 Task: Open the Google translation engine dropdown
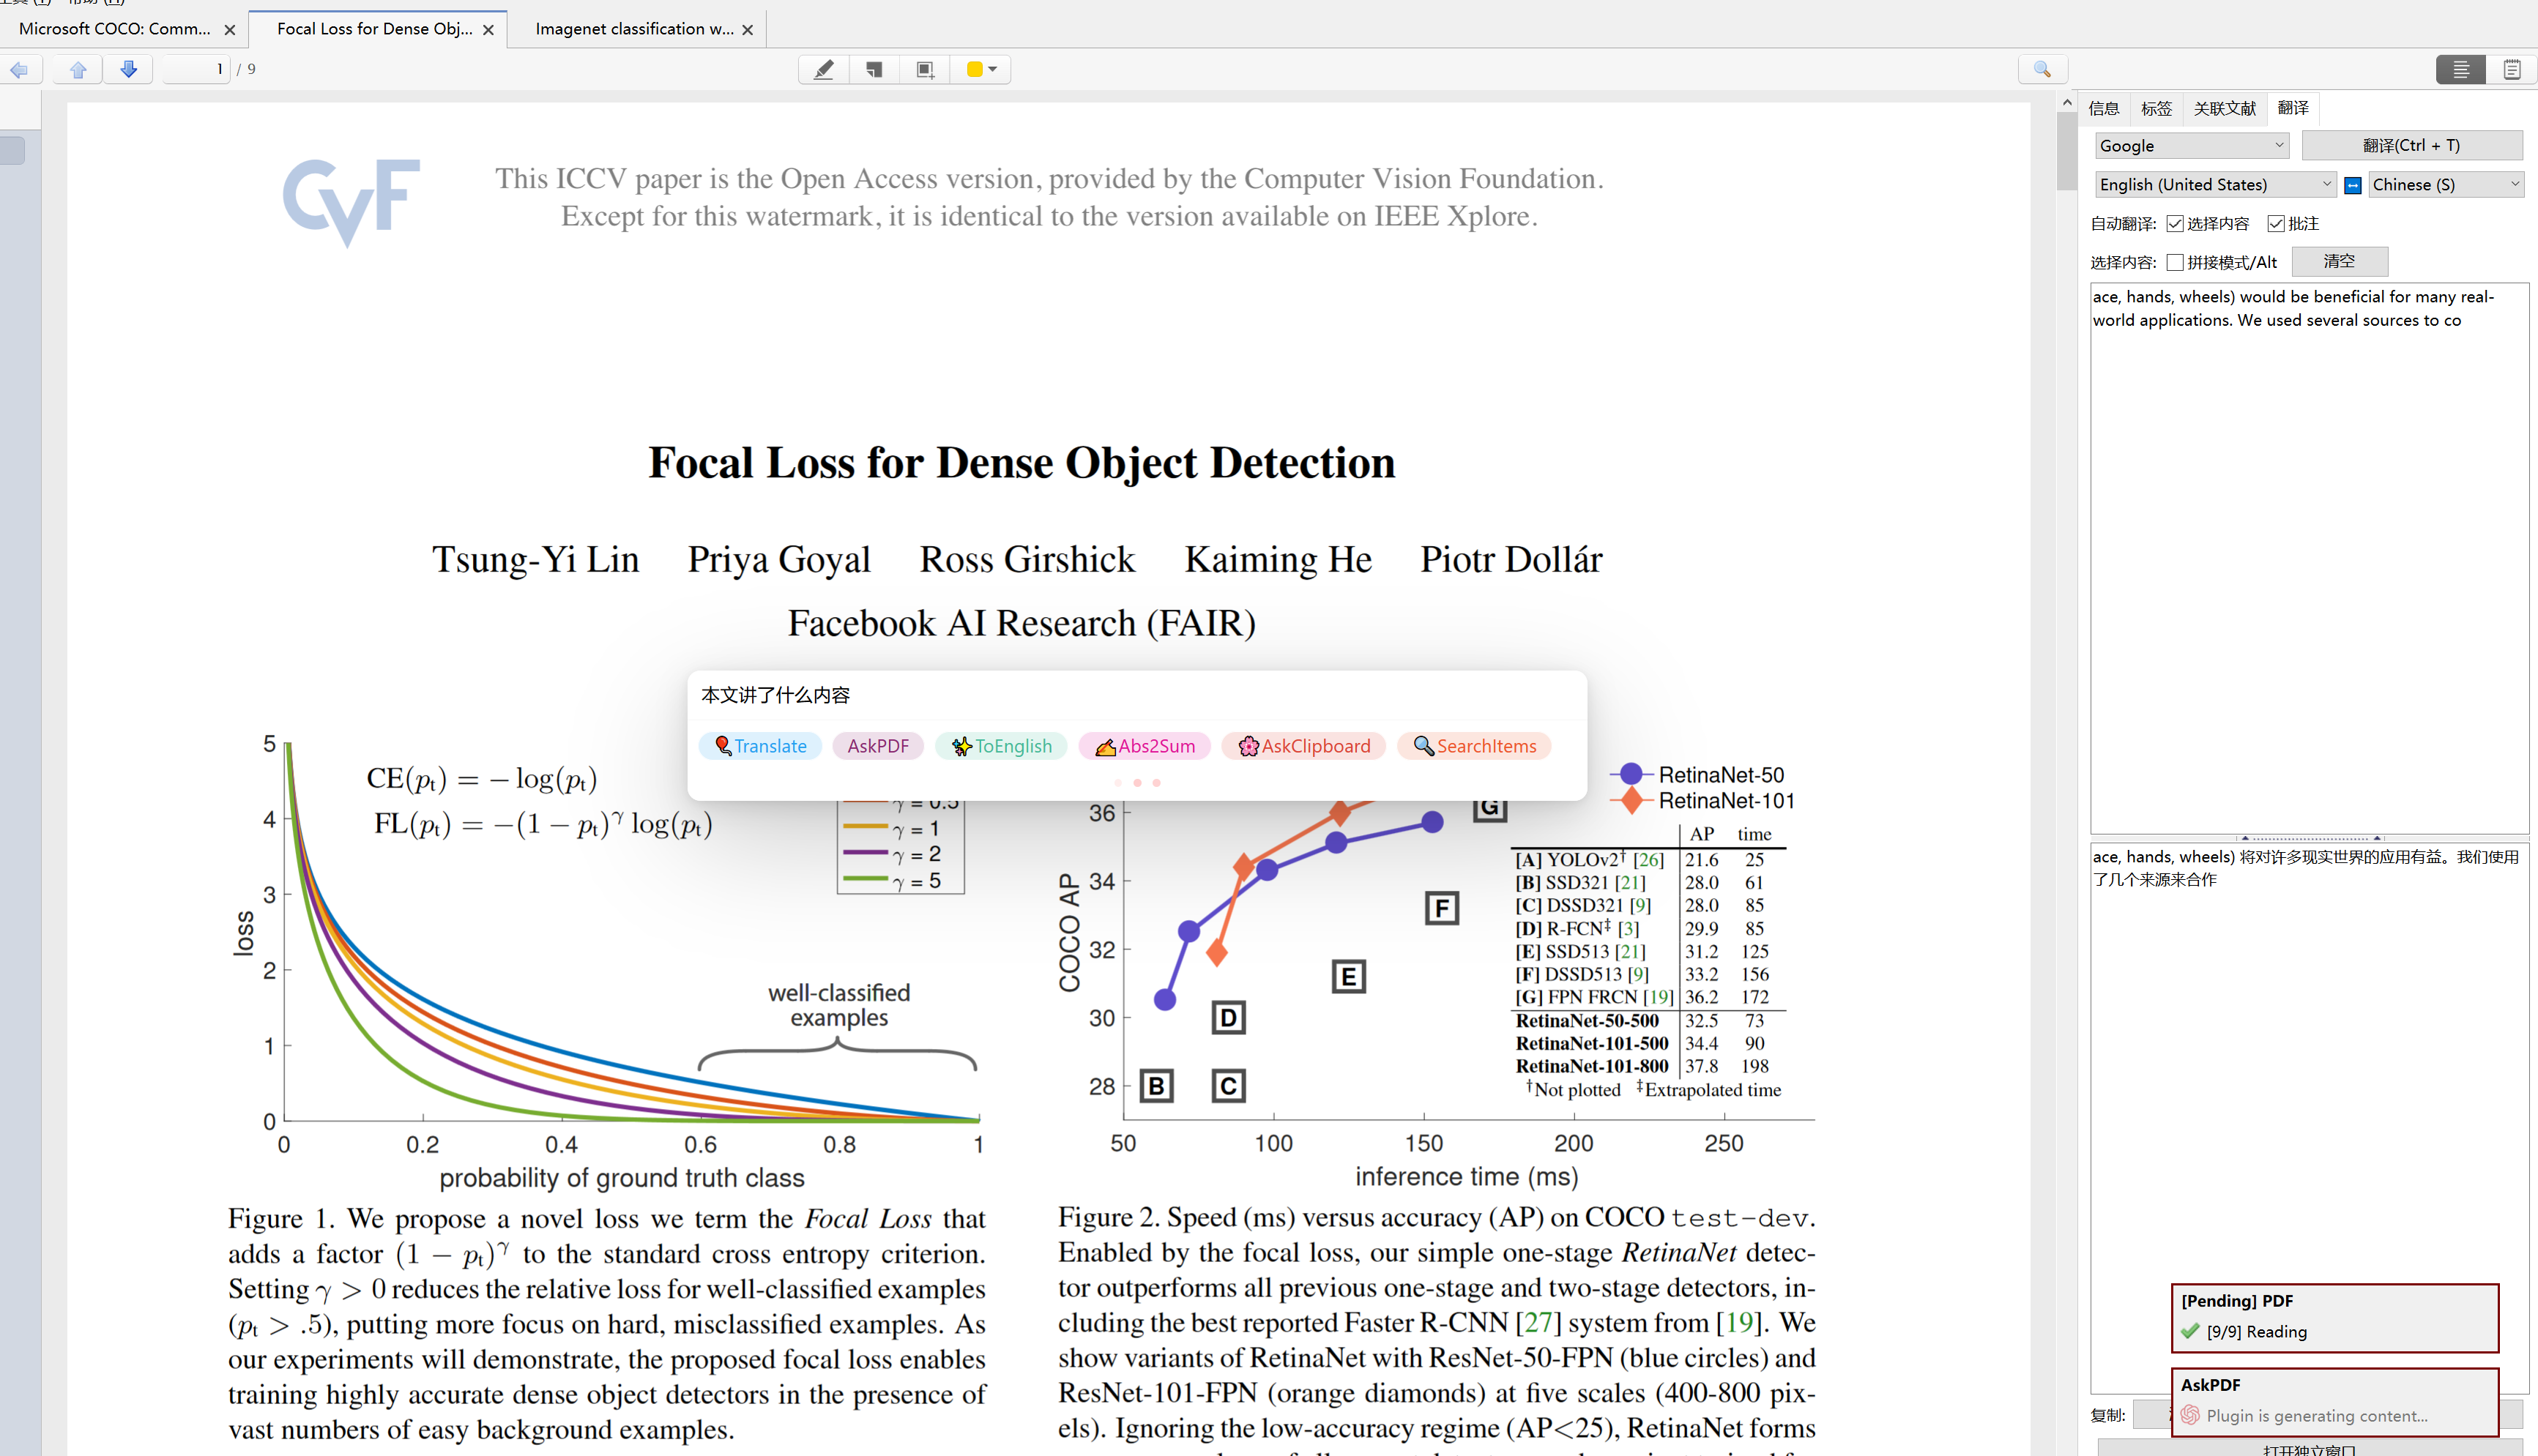pyautogui.click(x=2192, y=146)
